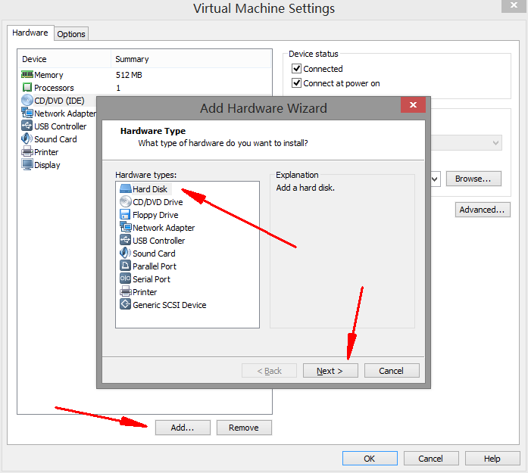Select CD/DVD (IDE) device row
The height and width of the screenshot is (473, 528).
click(58, 100)
